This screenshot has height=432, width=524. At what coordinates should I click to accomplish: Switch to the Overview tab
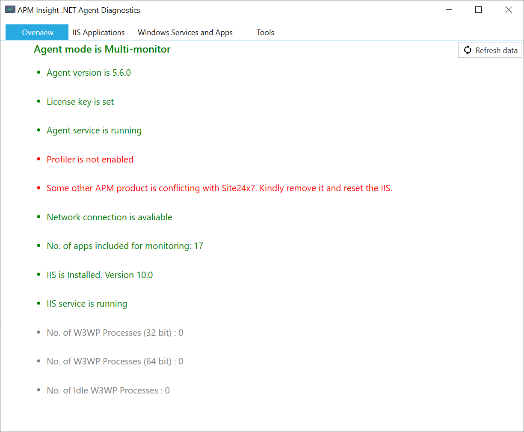tap(37, 33)
